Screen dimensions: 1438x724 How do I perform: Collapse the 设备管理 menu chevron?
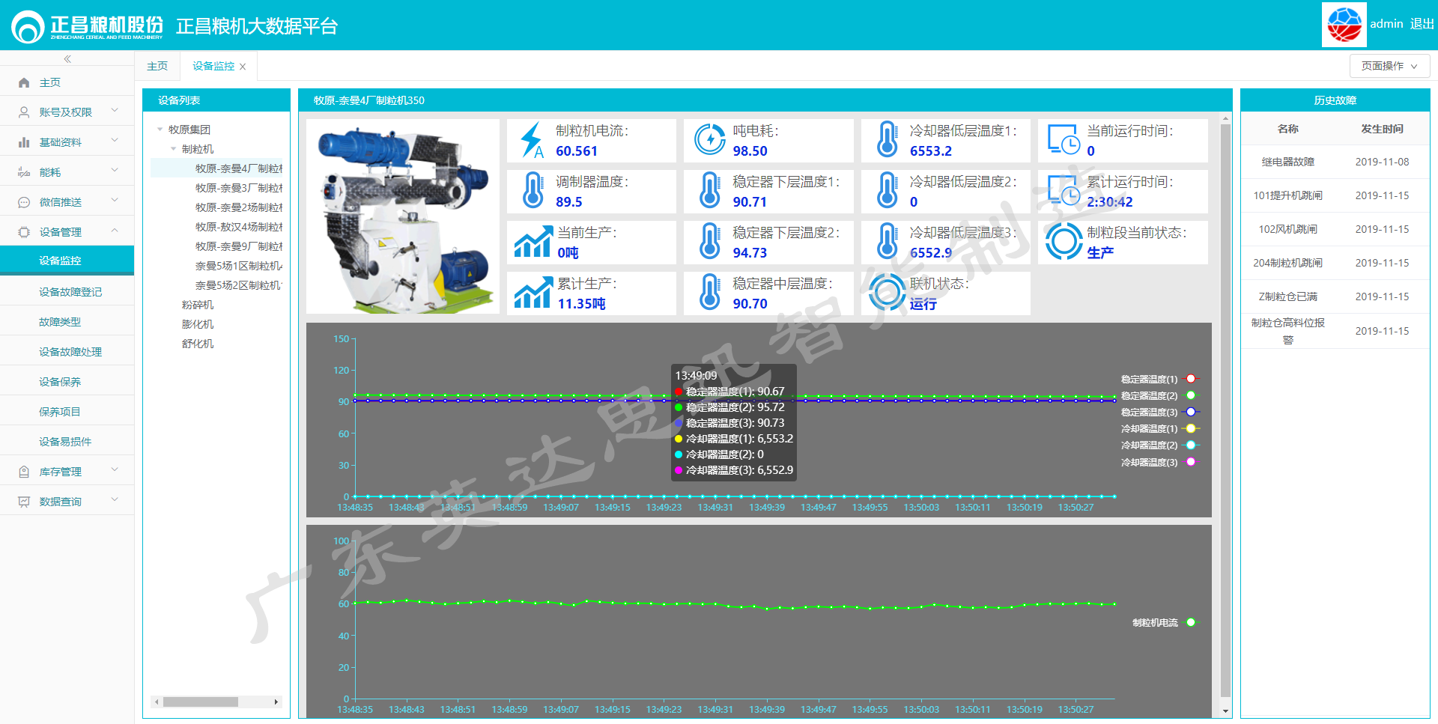tap(115, 231)
